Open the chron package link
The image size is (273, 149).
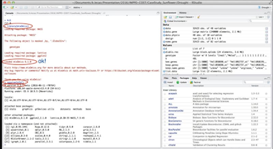click(x=171, y=140)
